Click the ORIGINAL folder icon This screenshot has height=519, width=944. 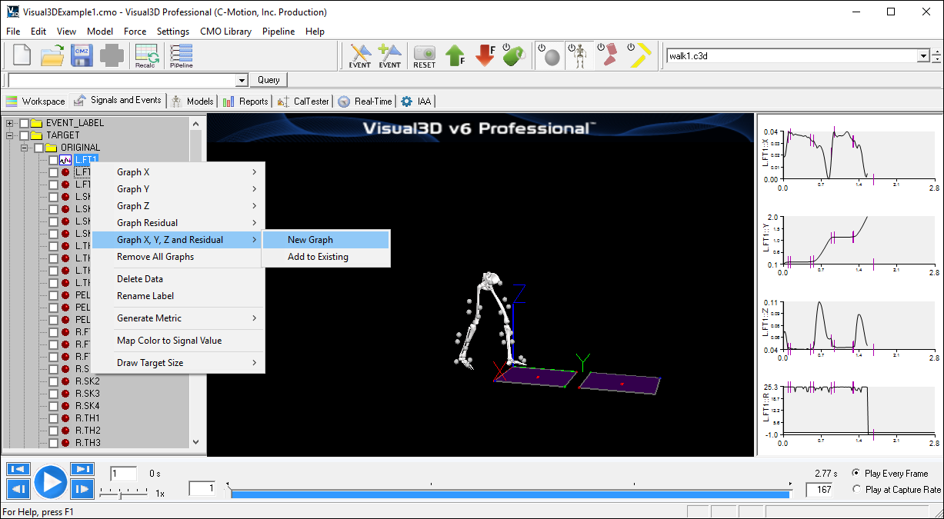point(52,148)
